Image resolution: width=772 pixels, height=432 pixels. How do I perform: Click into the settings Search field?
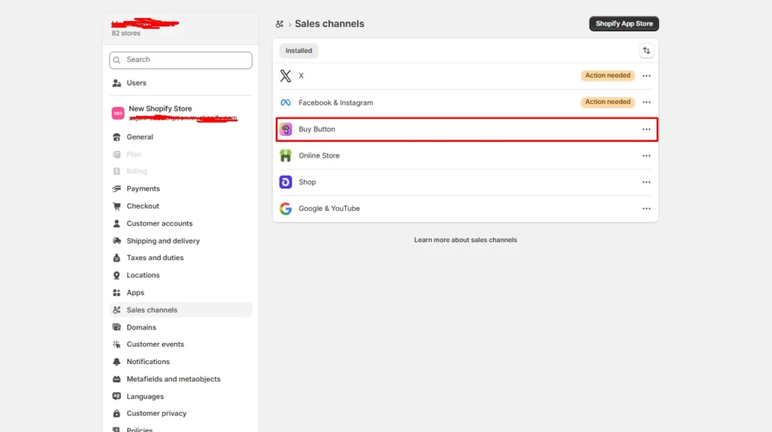[181, 60]
